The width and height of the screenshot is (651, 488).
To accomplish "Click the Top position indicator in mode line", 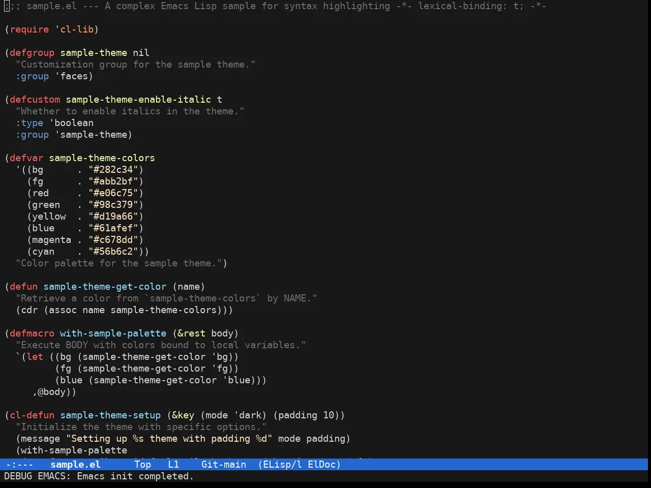I will coord(143,464).
